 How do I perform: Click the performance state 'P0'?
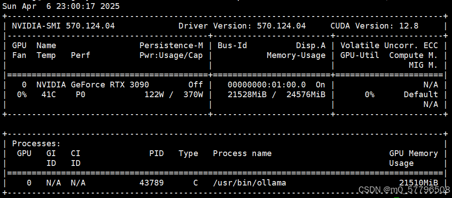point(81,95)
